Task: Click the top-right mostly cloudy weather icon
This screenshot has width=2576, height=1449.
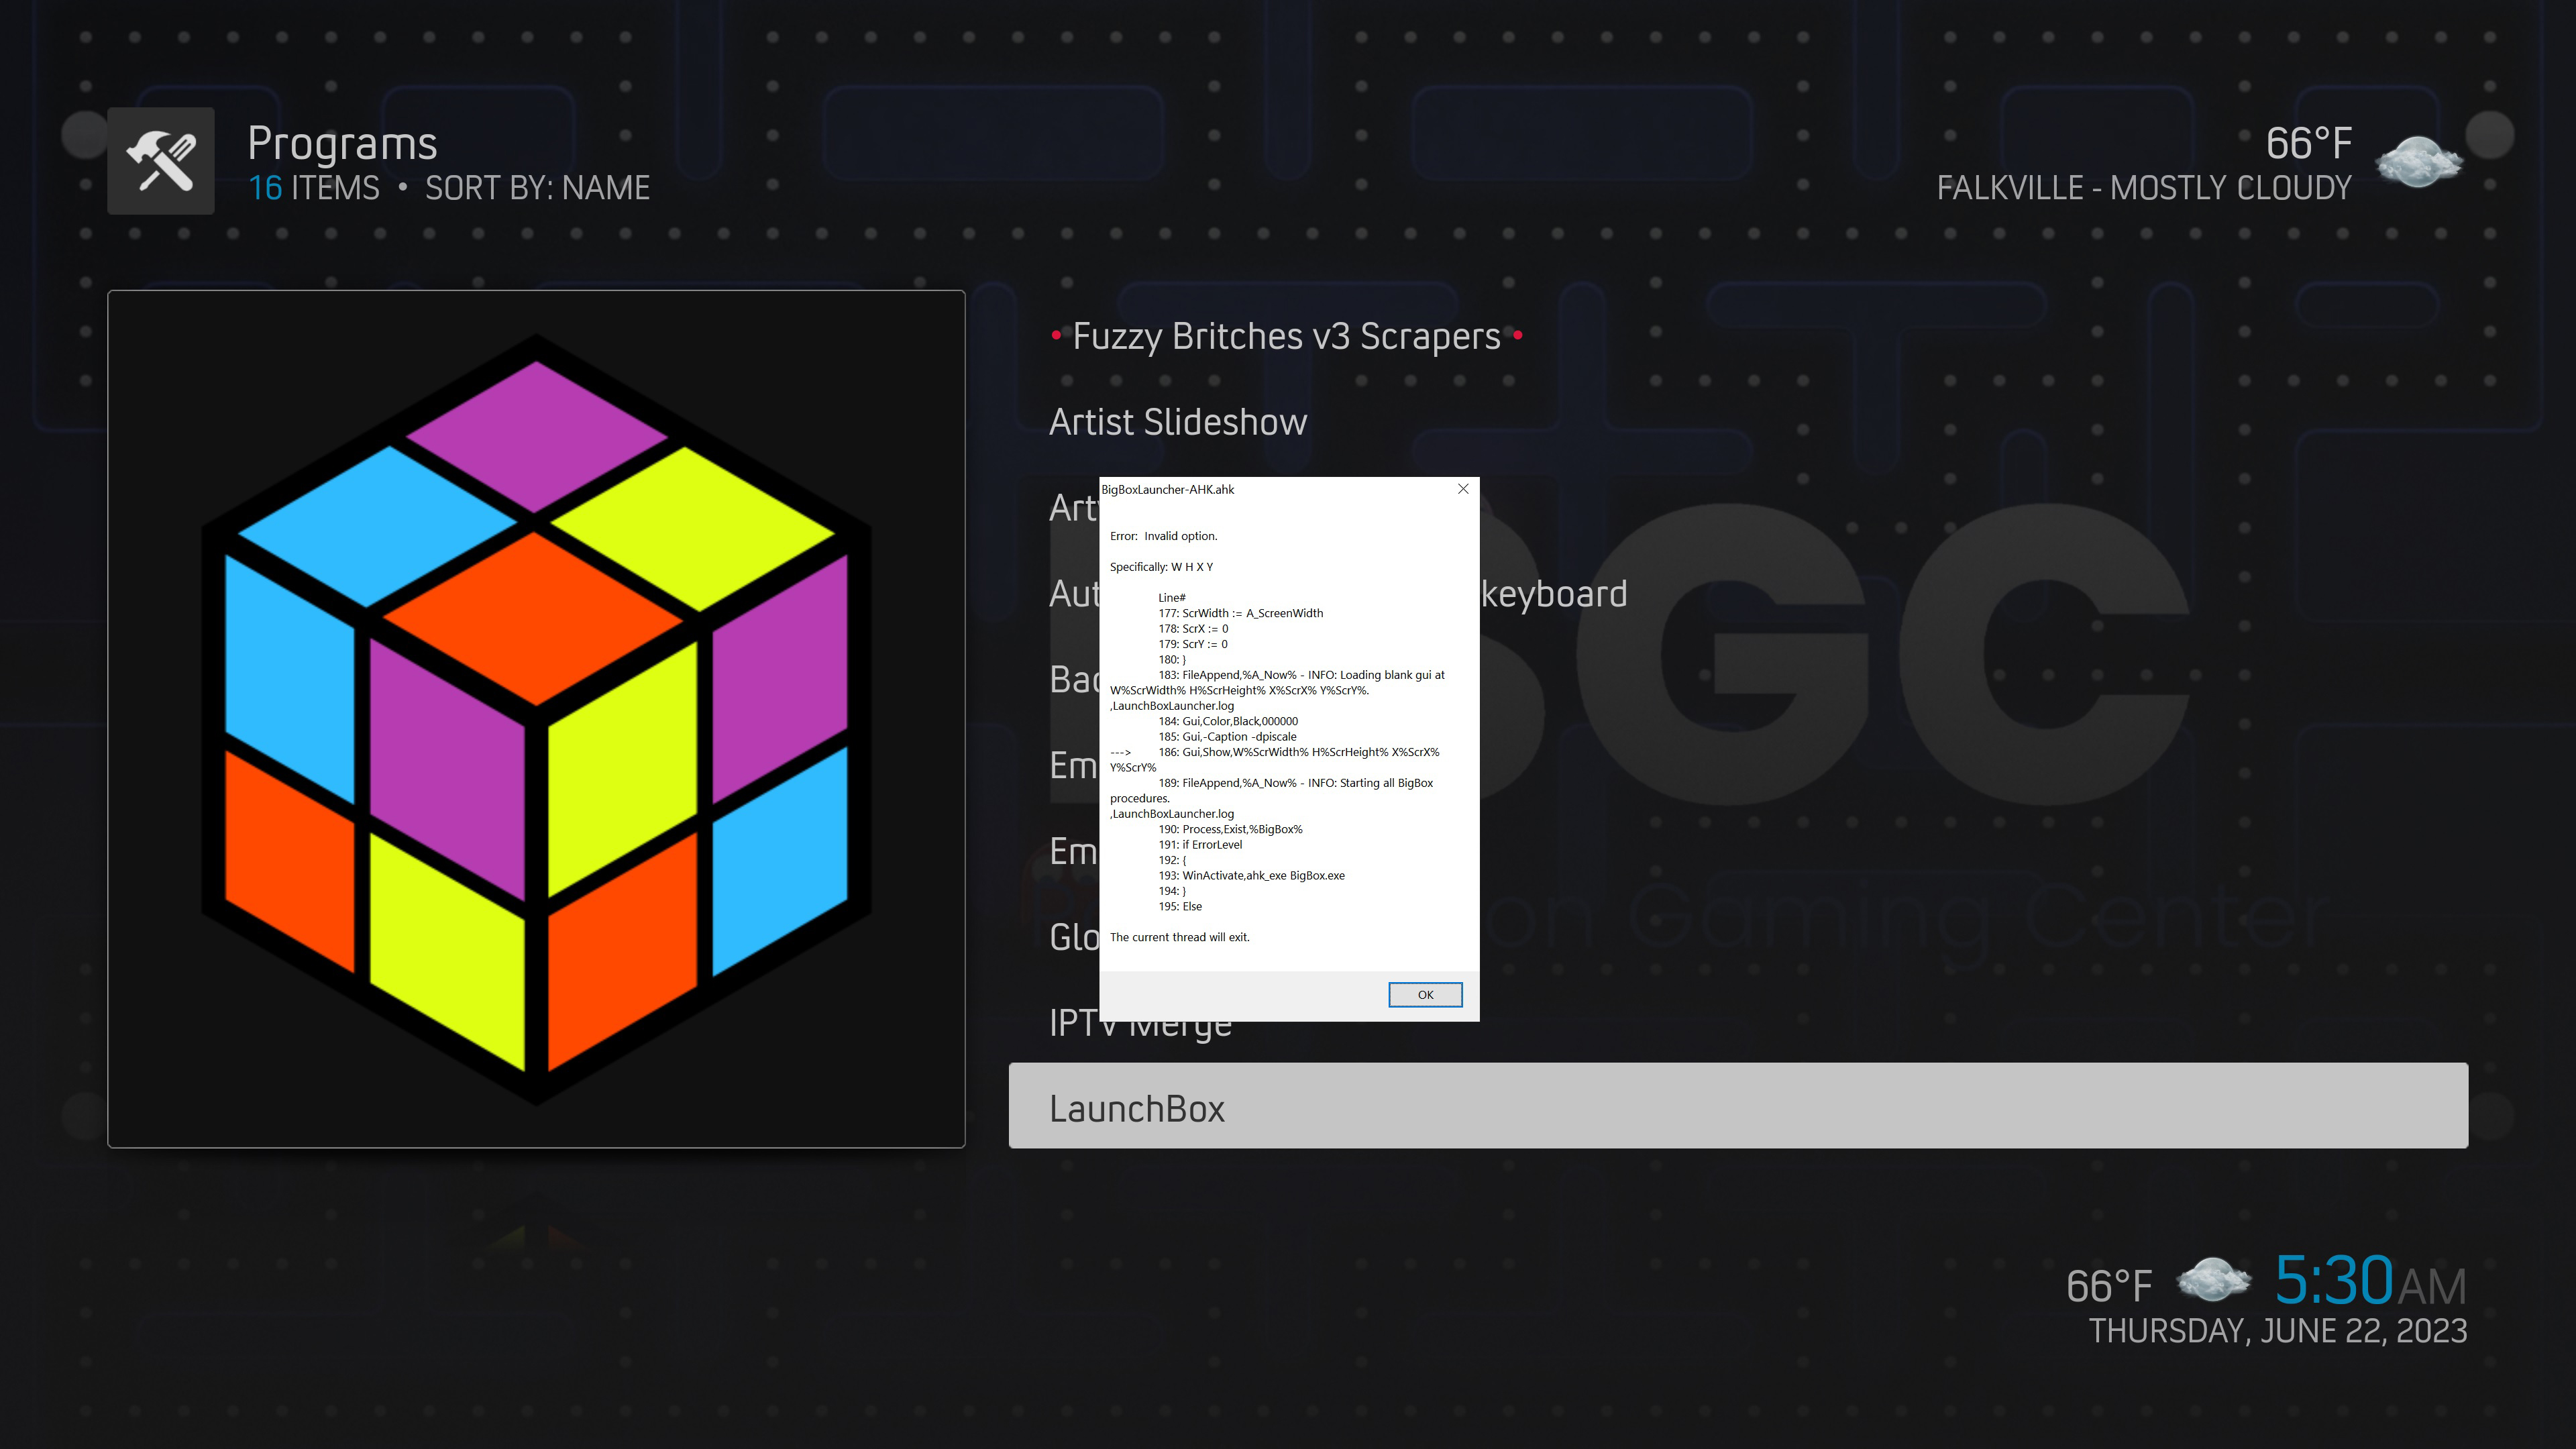Action: click(x=2418, y=163)
